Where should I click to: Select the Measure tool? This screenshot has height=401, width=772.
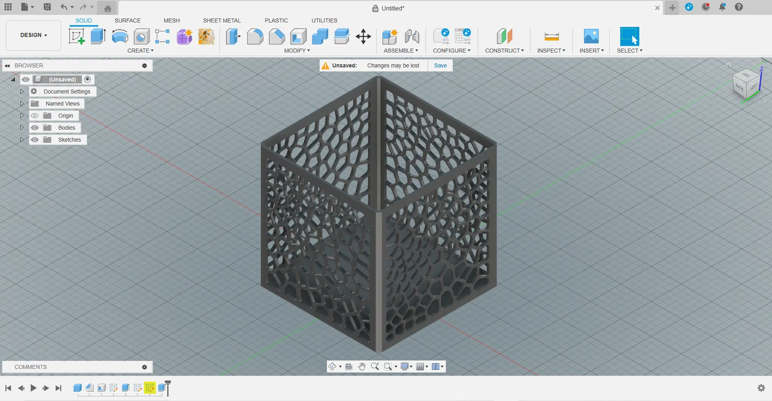(x=551, y=37)
